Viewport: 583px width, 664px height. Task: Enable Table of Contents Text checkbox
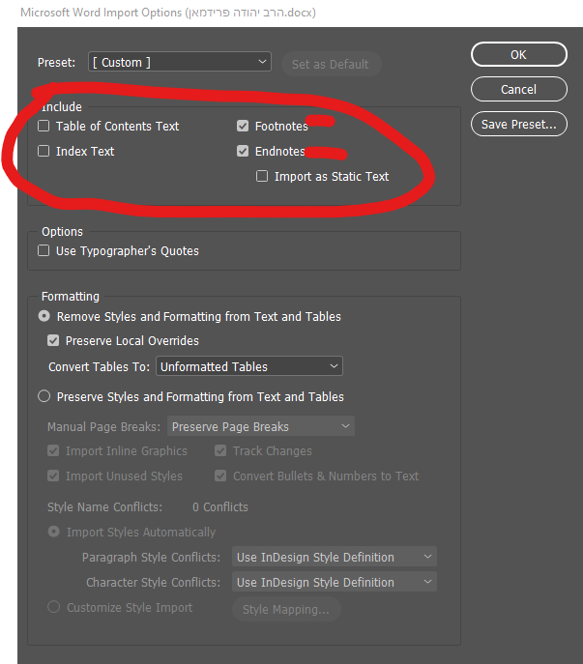point(44,126)
